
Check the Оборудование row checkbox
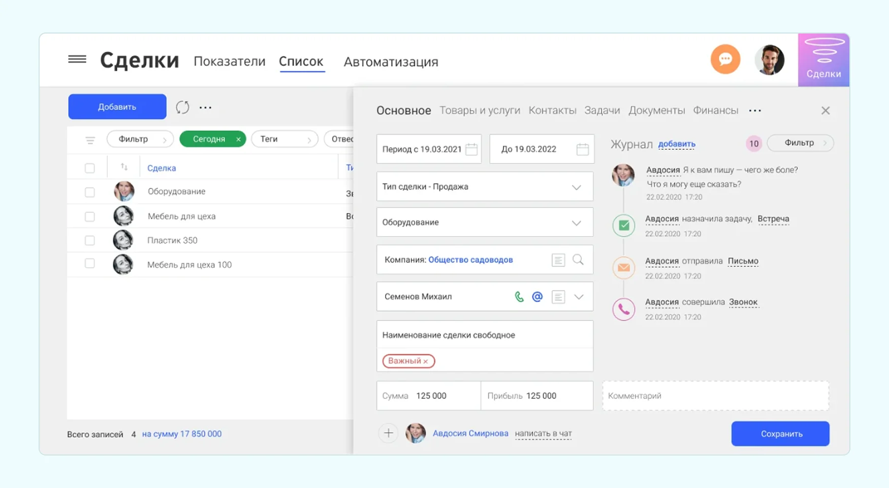click(90, 192)
